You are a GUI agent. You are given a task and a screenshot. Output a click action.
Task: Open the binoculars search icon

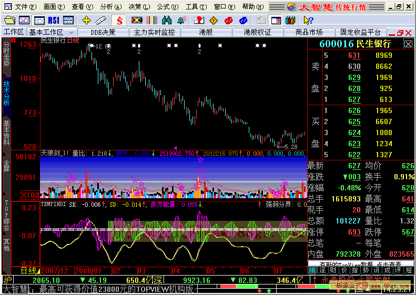[x=167, y=20]
